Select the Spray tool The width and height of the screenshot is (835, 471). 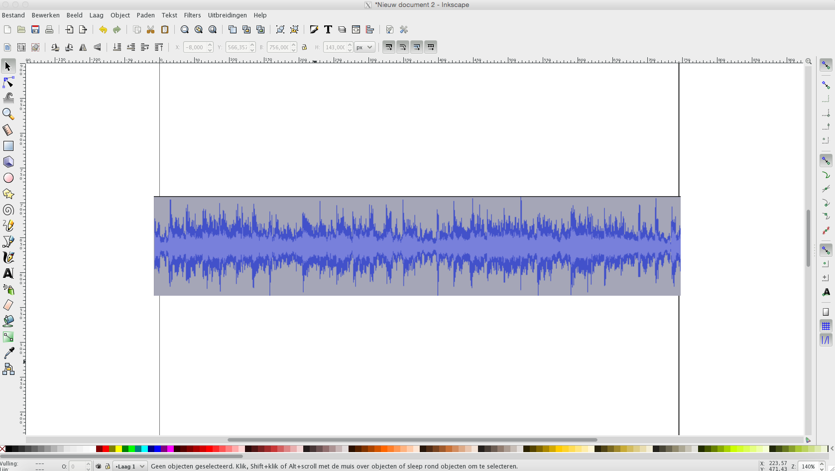tap(8, 289)
